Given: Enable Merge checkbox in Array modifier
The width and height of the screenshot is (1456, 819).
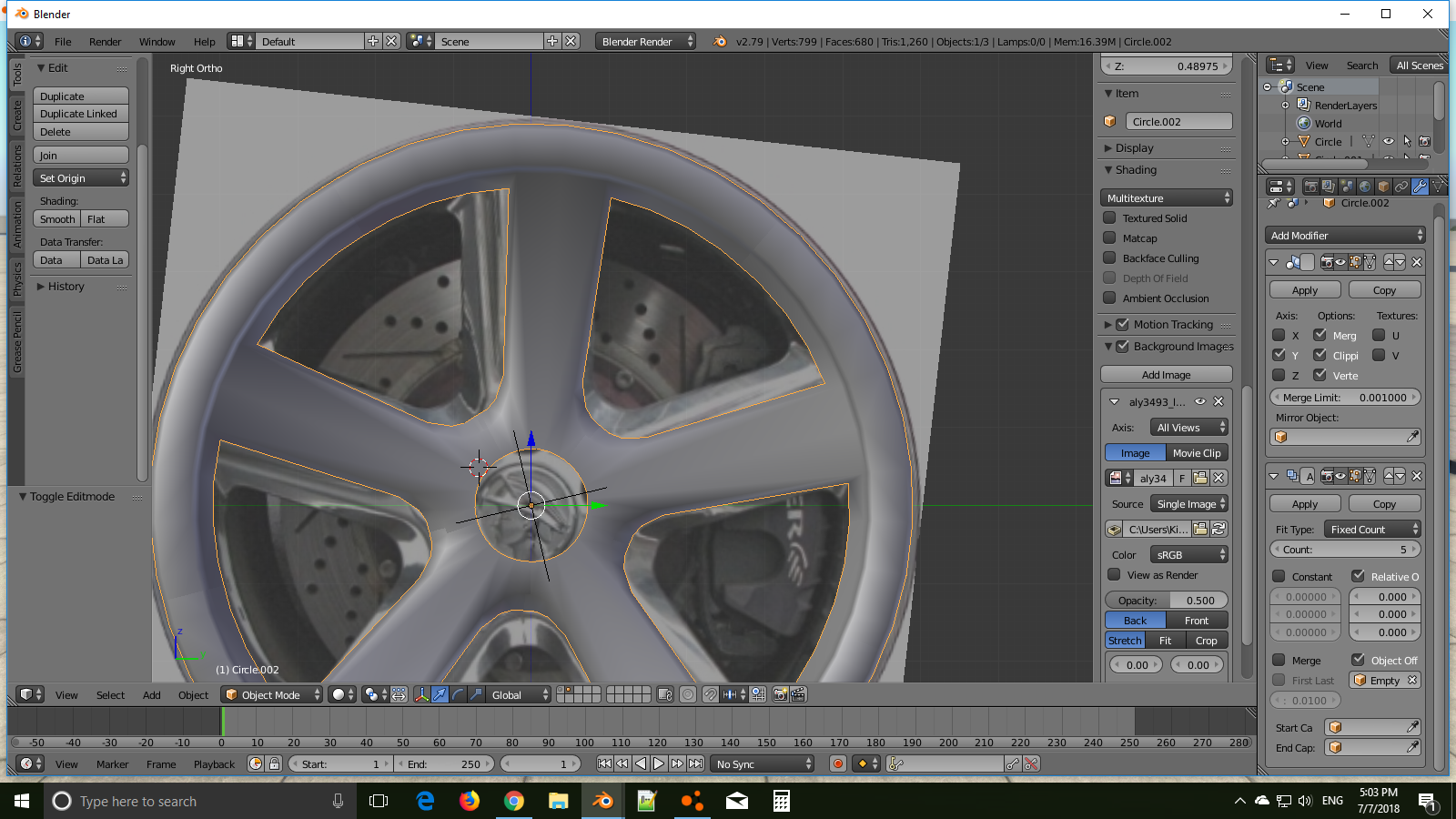Looking at the screenshot, I should point(1279,660).
